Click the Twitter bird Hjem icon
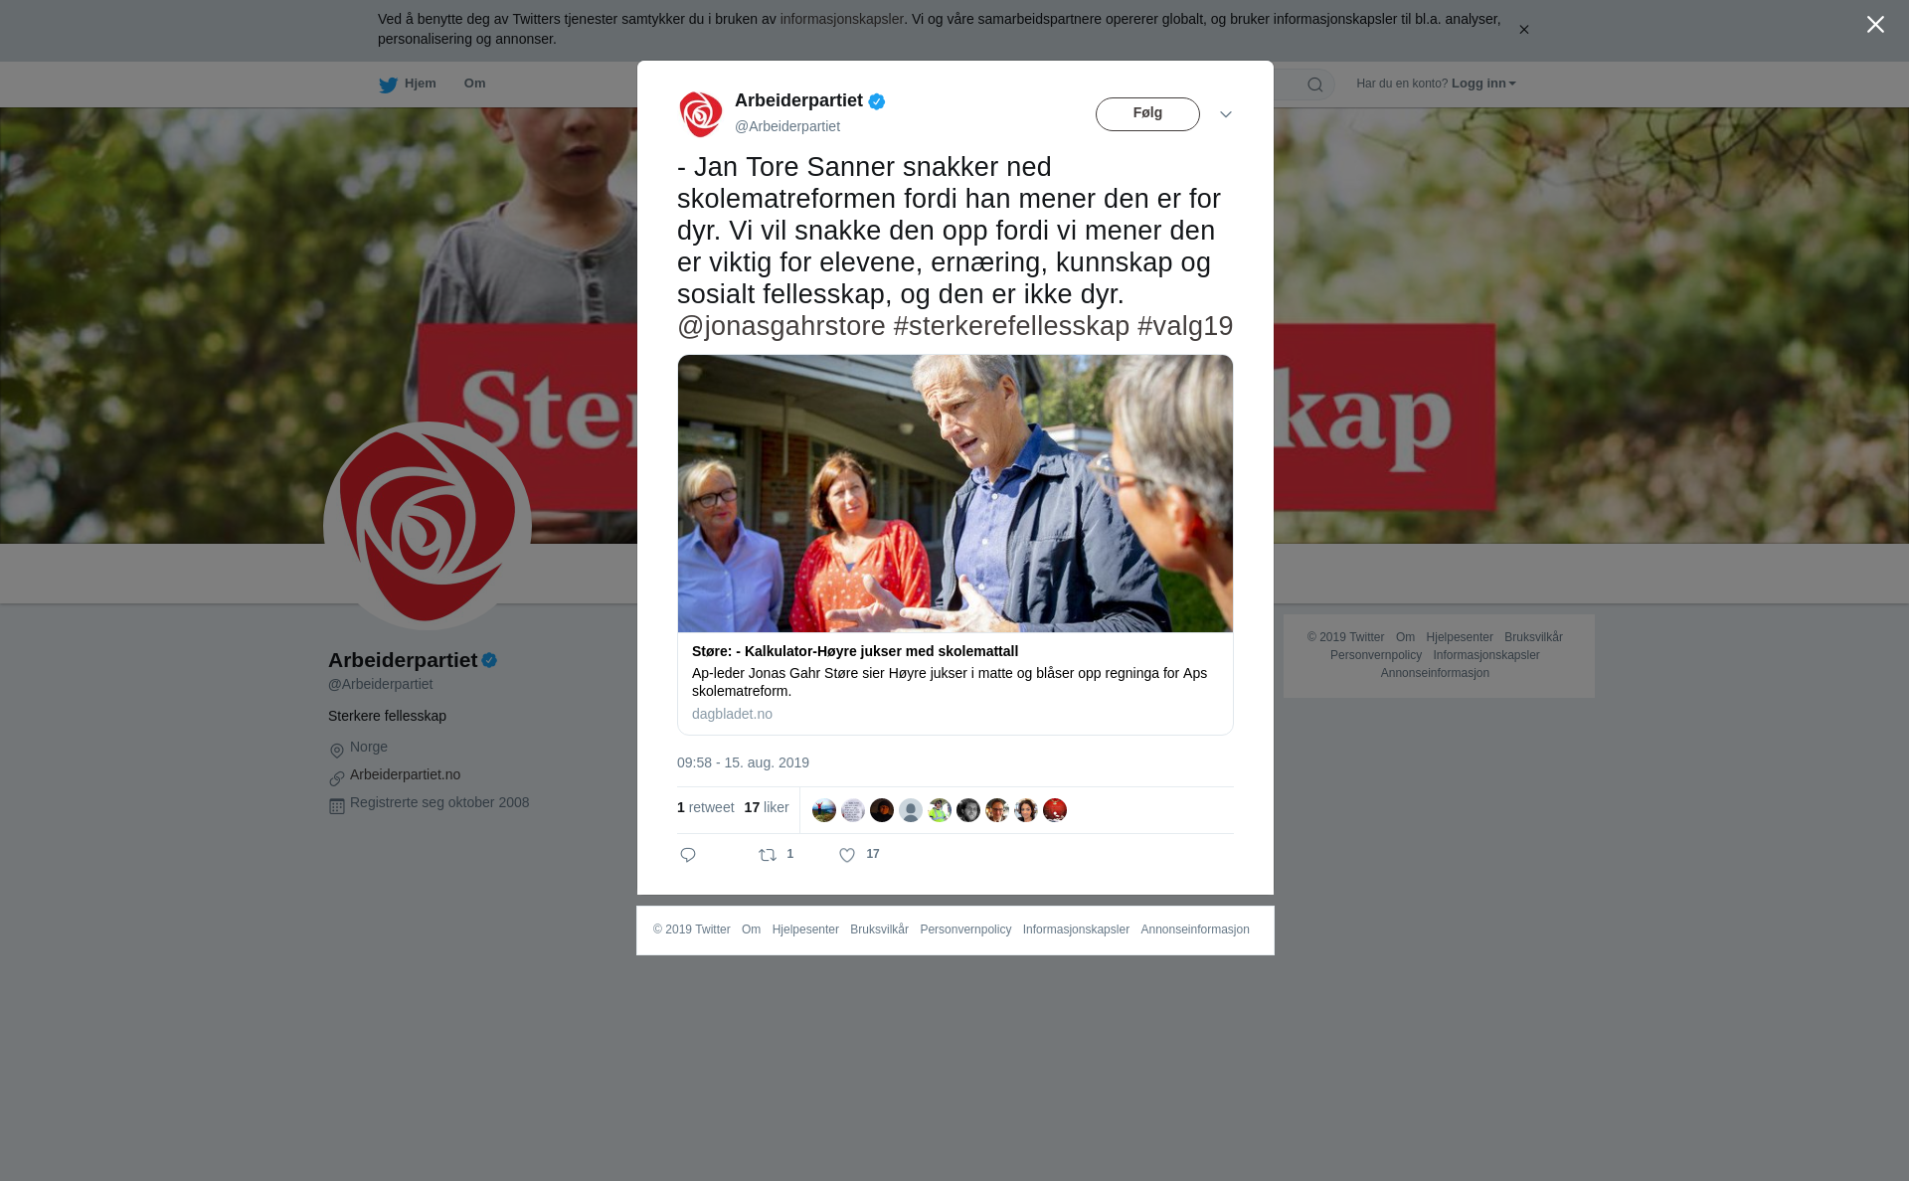The image size is (1909, 1181). [388, 84]
